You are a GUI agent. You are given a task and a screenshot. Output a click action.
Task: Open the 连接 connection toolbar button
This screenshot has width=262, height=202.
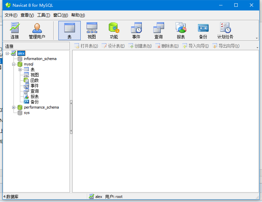15,31
